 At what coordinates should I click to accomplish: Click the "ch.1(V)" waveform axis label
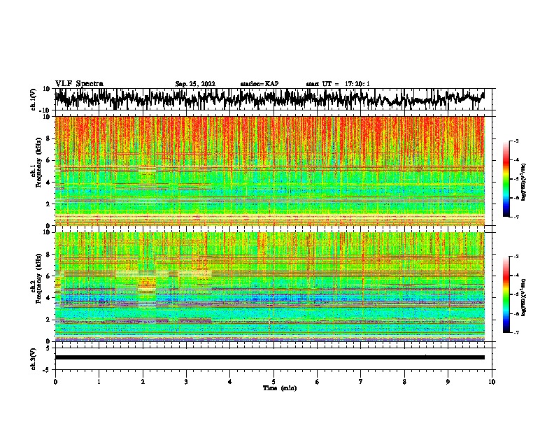click(34, 99)
